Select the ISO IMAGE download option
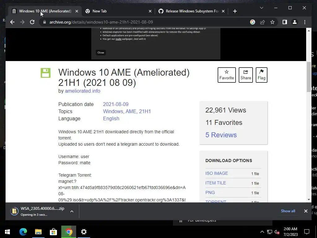317x238 pixels. coord(217,173)
